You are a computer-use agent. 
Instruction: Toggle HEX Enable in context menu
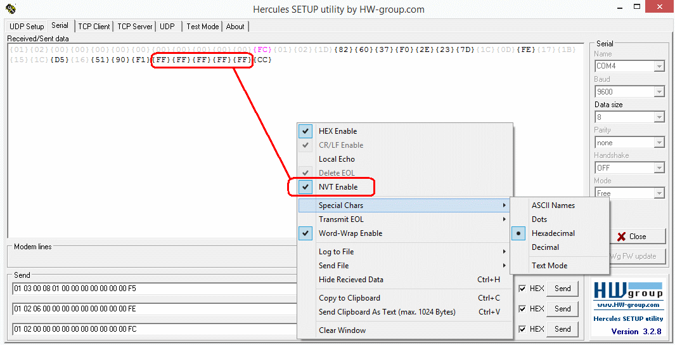(337, 131)
